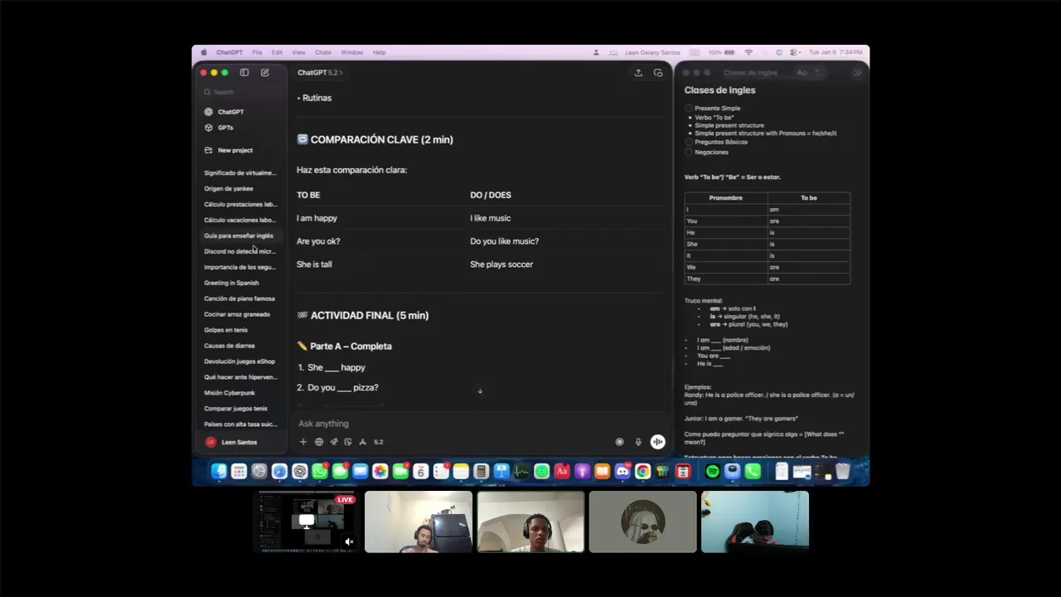Screen dimensions: 1061x597
Task: Check the Negaciones checklist item
Action: tap(689, 153)
